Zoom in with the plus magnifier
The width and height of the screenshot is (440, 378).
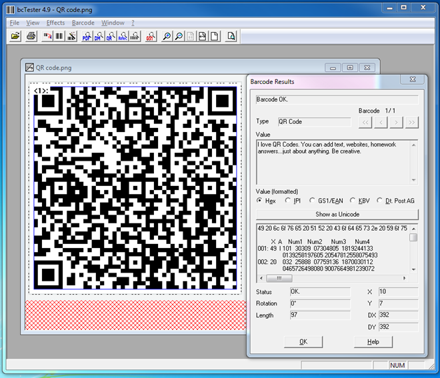click(167, 36)
